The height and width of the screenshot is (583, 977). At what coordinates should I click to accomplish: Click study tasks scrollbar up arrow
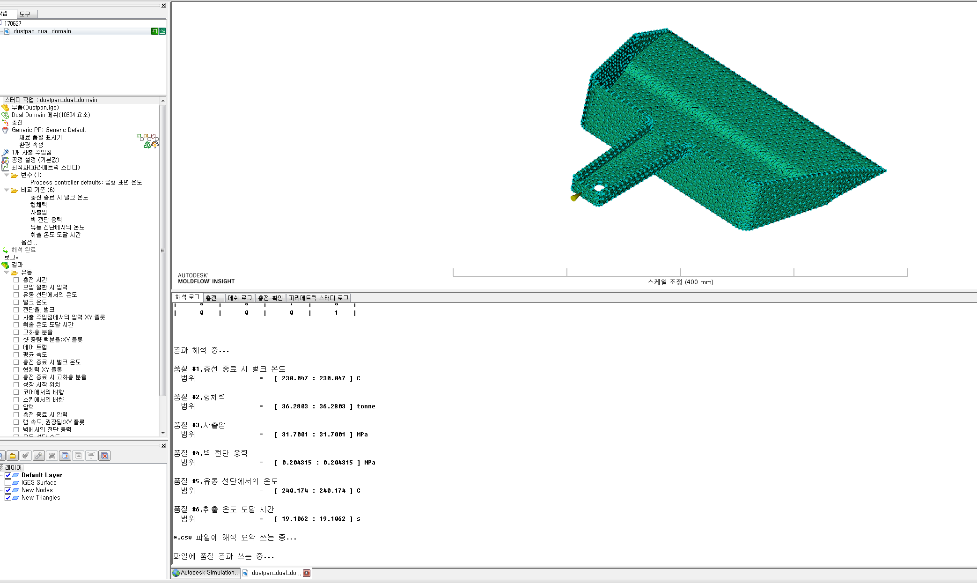click(x=163, y=101)
